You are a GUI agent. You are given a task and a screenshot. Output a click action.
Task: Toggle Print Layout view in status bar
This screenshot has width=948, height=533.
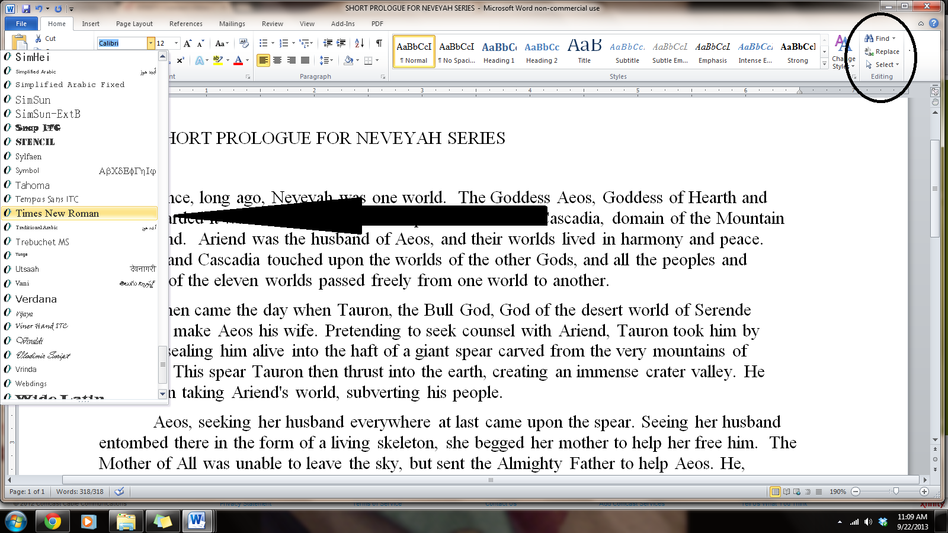coord(775,492)
